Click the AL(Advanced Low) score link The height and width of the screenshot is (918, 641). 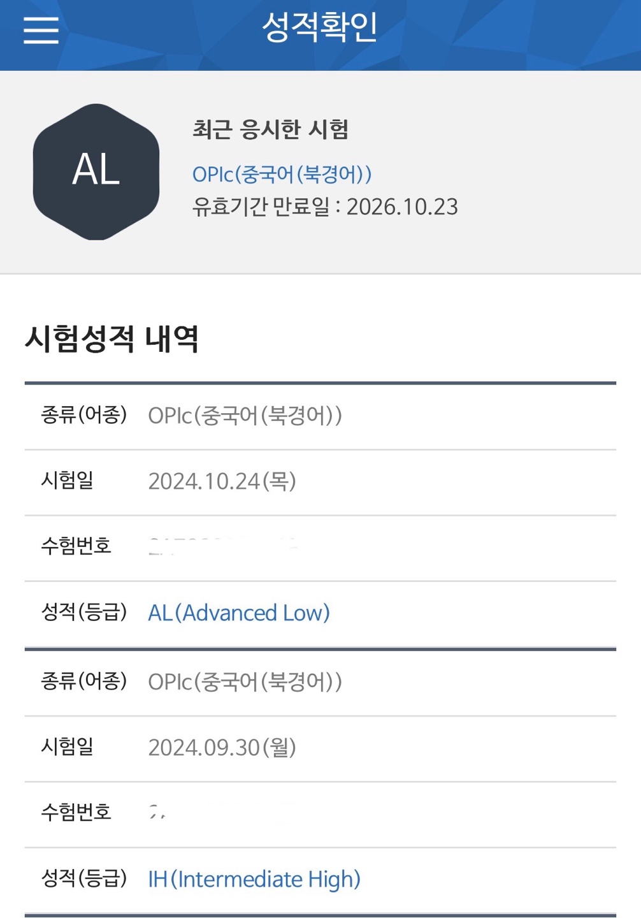[x=239, y=613]
